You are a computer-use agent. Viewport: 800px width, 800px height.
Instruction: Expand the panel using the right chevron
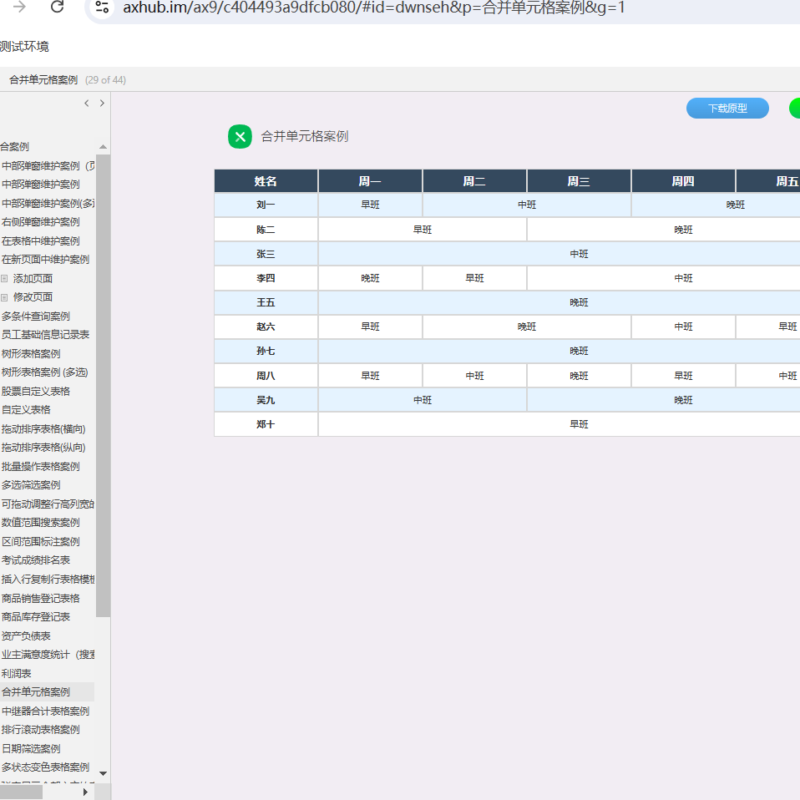pyautogui.click(x=101, y=102)
